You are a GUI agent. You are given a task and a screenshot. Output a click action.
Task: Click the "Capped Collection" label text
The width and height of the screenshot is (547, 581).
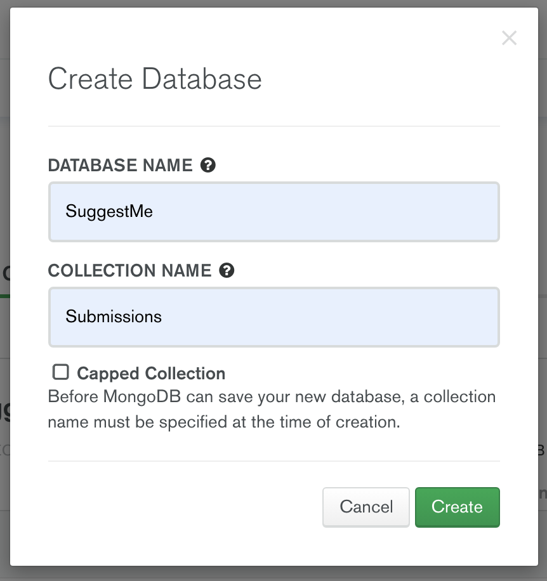[151, 374]
